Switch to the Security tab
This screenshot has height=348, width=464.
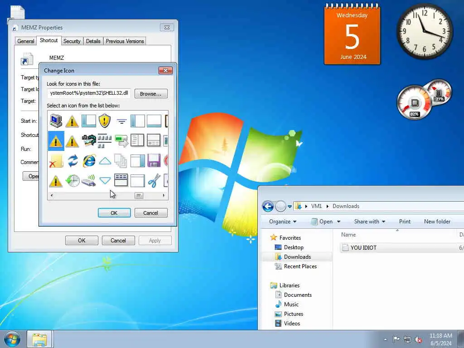(72, 41)
